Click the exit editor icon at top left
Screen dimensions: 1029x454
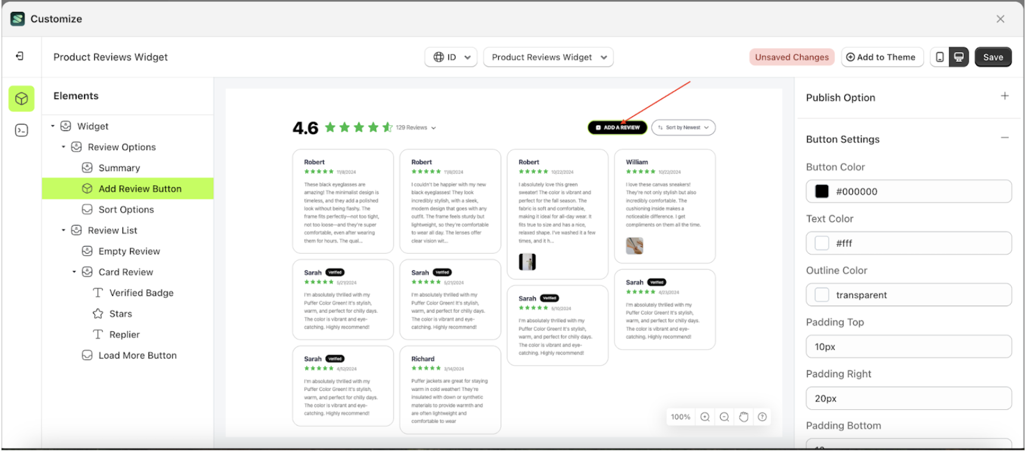(20, 56)
